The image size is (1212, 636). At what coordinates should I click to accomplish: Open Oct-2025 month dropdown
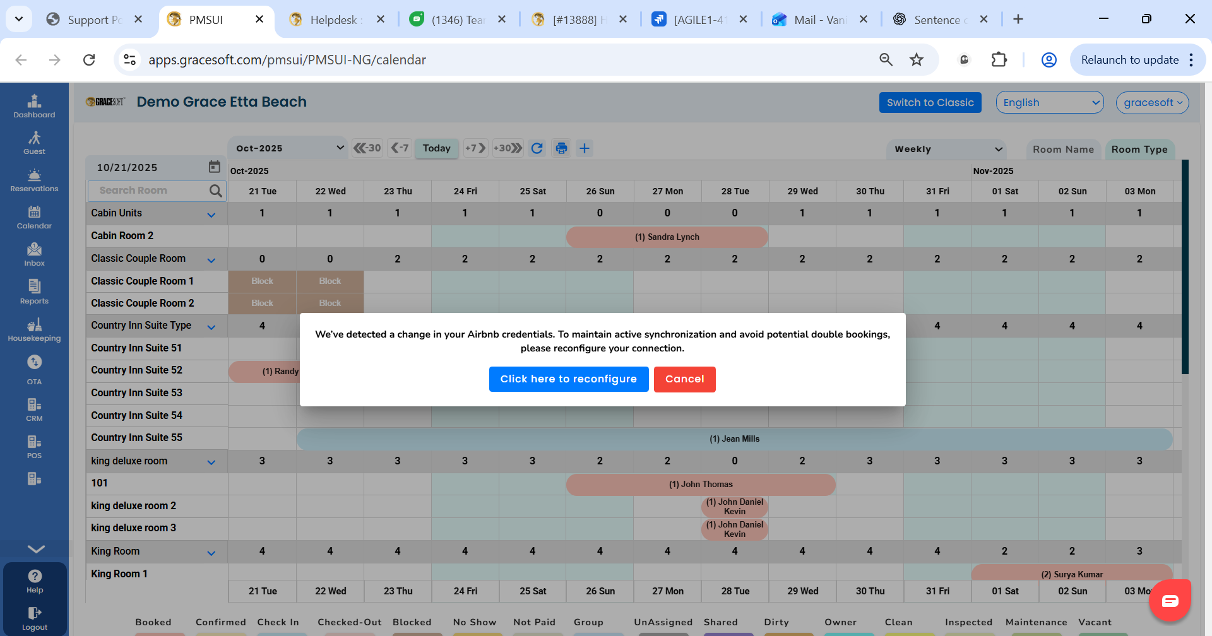[x=288, y=148]
